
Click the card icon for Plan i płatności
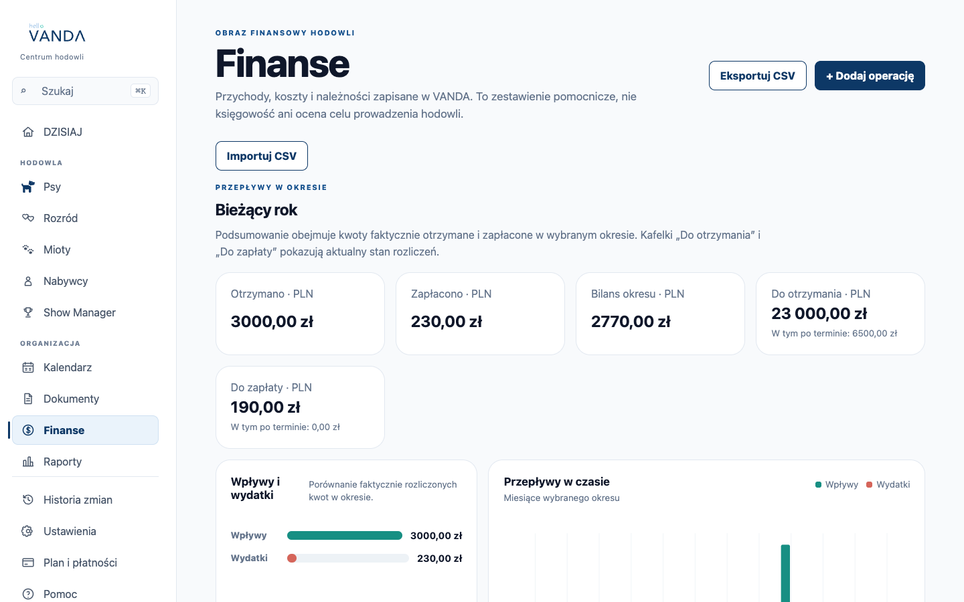click(x=28, y=563)
